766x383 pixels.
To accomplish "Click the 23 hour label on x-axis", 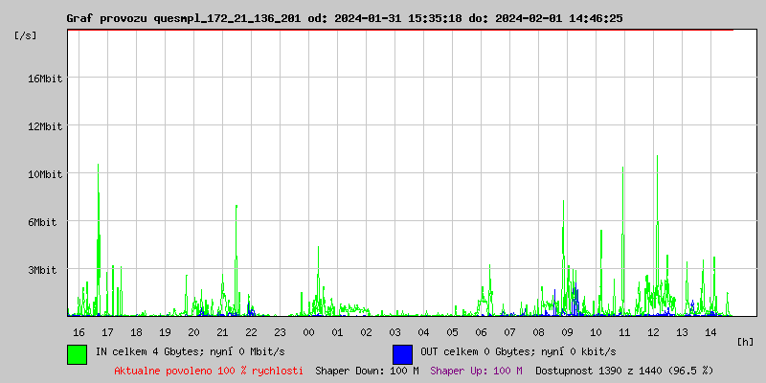I will 280,332.
